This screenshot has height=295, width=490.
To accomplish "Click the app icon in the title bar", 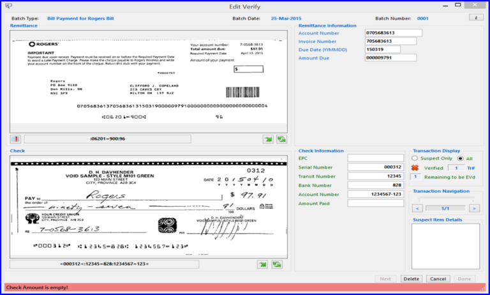I will pos(8,6).
